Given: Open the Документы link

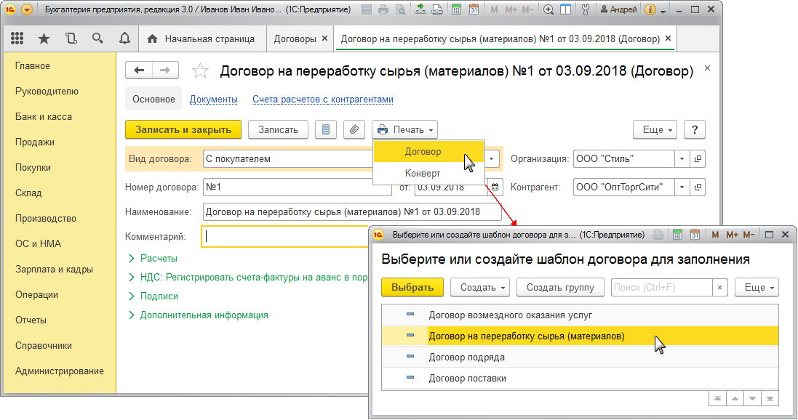Looking at the screenshot, I should 214,99.
